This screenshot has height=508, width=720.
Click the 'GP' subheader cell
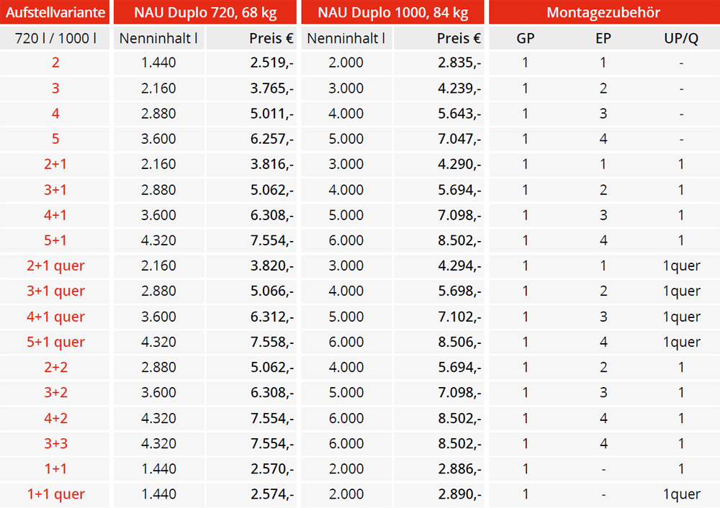click(x=526, y=38)
